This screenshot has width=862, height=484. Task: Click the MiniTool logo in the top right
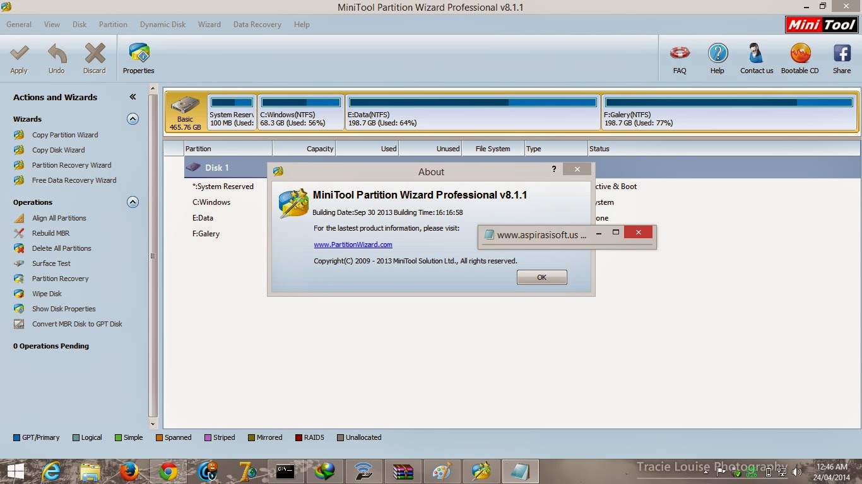pos(821,25)
